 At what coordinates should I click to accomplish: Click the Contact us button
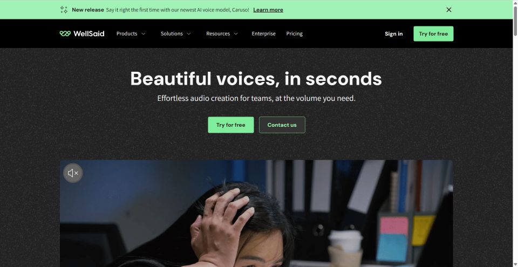coord(282,125)
